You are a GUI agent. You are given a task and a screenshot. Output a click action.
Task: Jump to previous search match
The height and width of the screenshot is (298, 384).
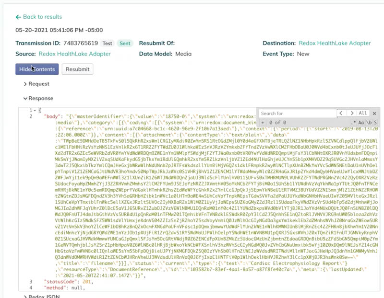pos(341,113)
